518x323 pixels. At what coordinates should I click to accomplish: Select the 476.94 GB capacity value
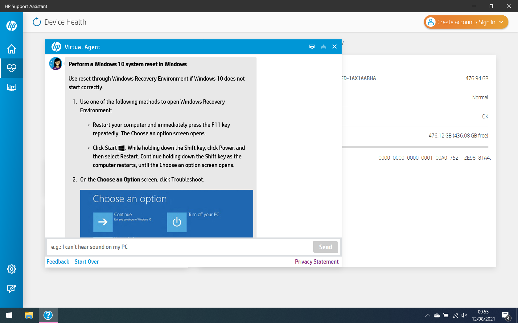[x=477, y=78]
